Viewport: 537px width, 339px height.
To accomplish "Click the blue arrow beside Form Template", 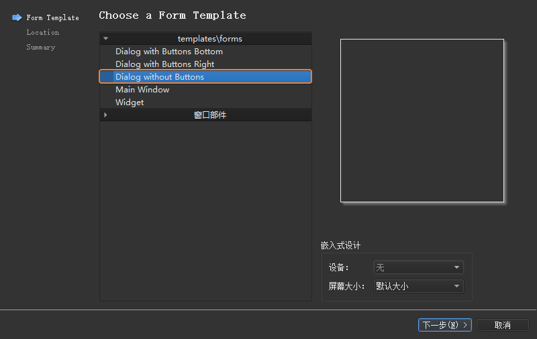I will (17, 17).
